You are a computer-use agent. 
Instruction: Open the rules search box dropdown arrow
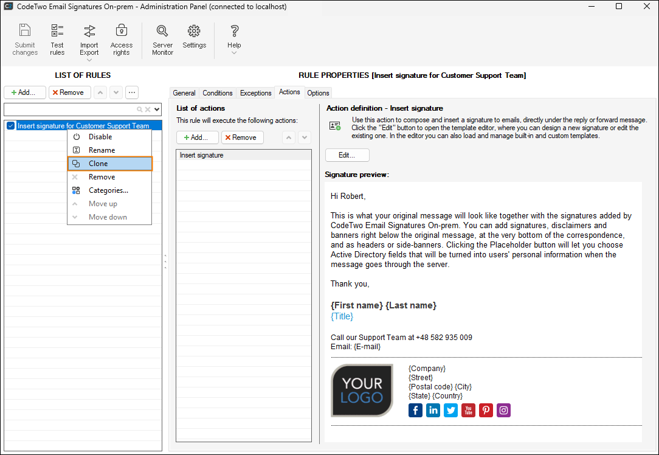(x=157, y=109)
